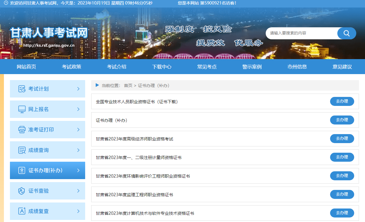365x222 pixels.
Task: Click the 证书办理(补办) certificate icon
Action: 22,170
